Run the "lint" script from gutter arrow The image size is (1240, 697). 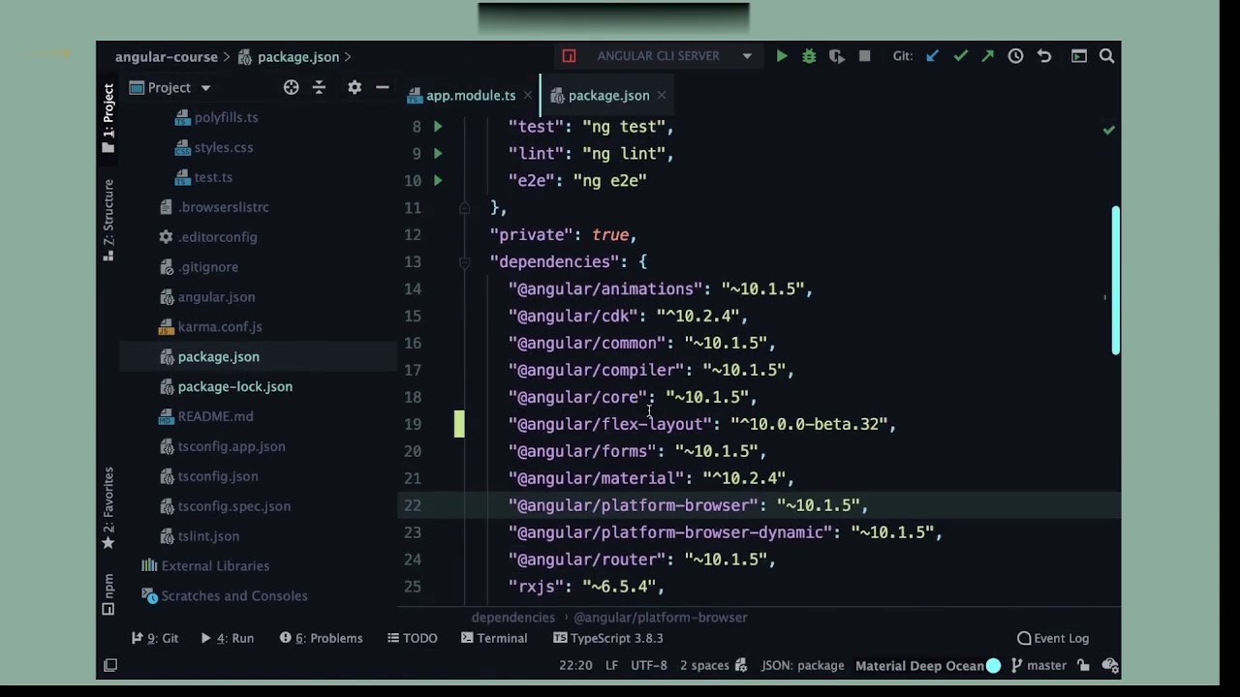pyautogui.click(x=438, y=153)
